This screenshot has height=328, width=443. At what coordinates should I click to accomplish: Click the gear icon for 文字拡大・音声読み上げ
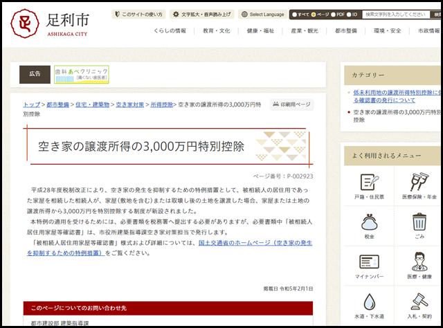176,14
